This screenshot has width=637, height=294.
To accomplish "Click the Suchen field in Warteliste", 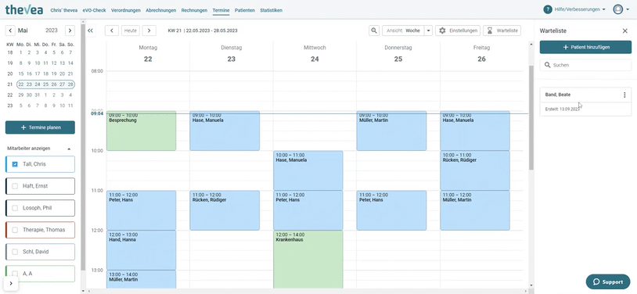I will click(x=585, y=65).
